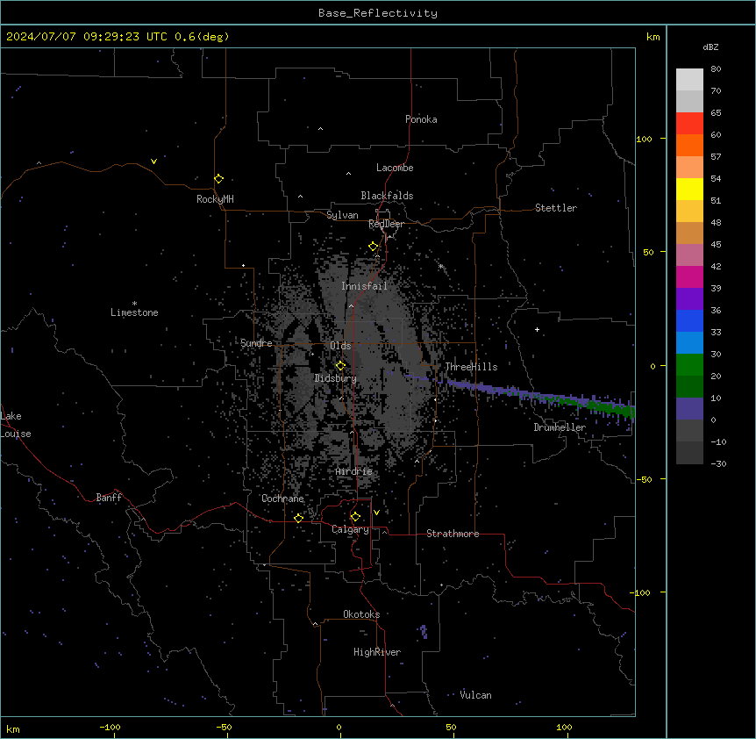Image resolution: width=756 pixels, height=739 pixels.
Task: Click the Airdrie label
Action: point(354,471)
